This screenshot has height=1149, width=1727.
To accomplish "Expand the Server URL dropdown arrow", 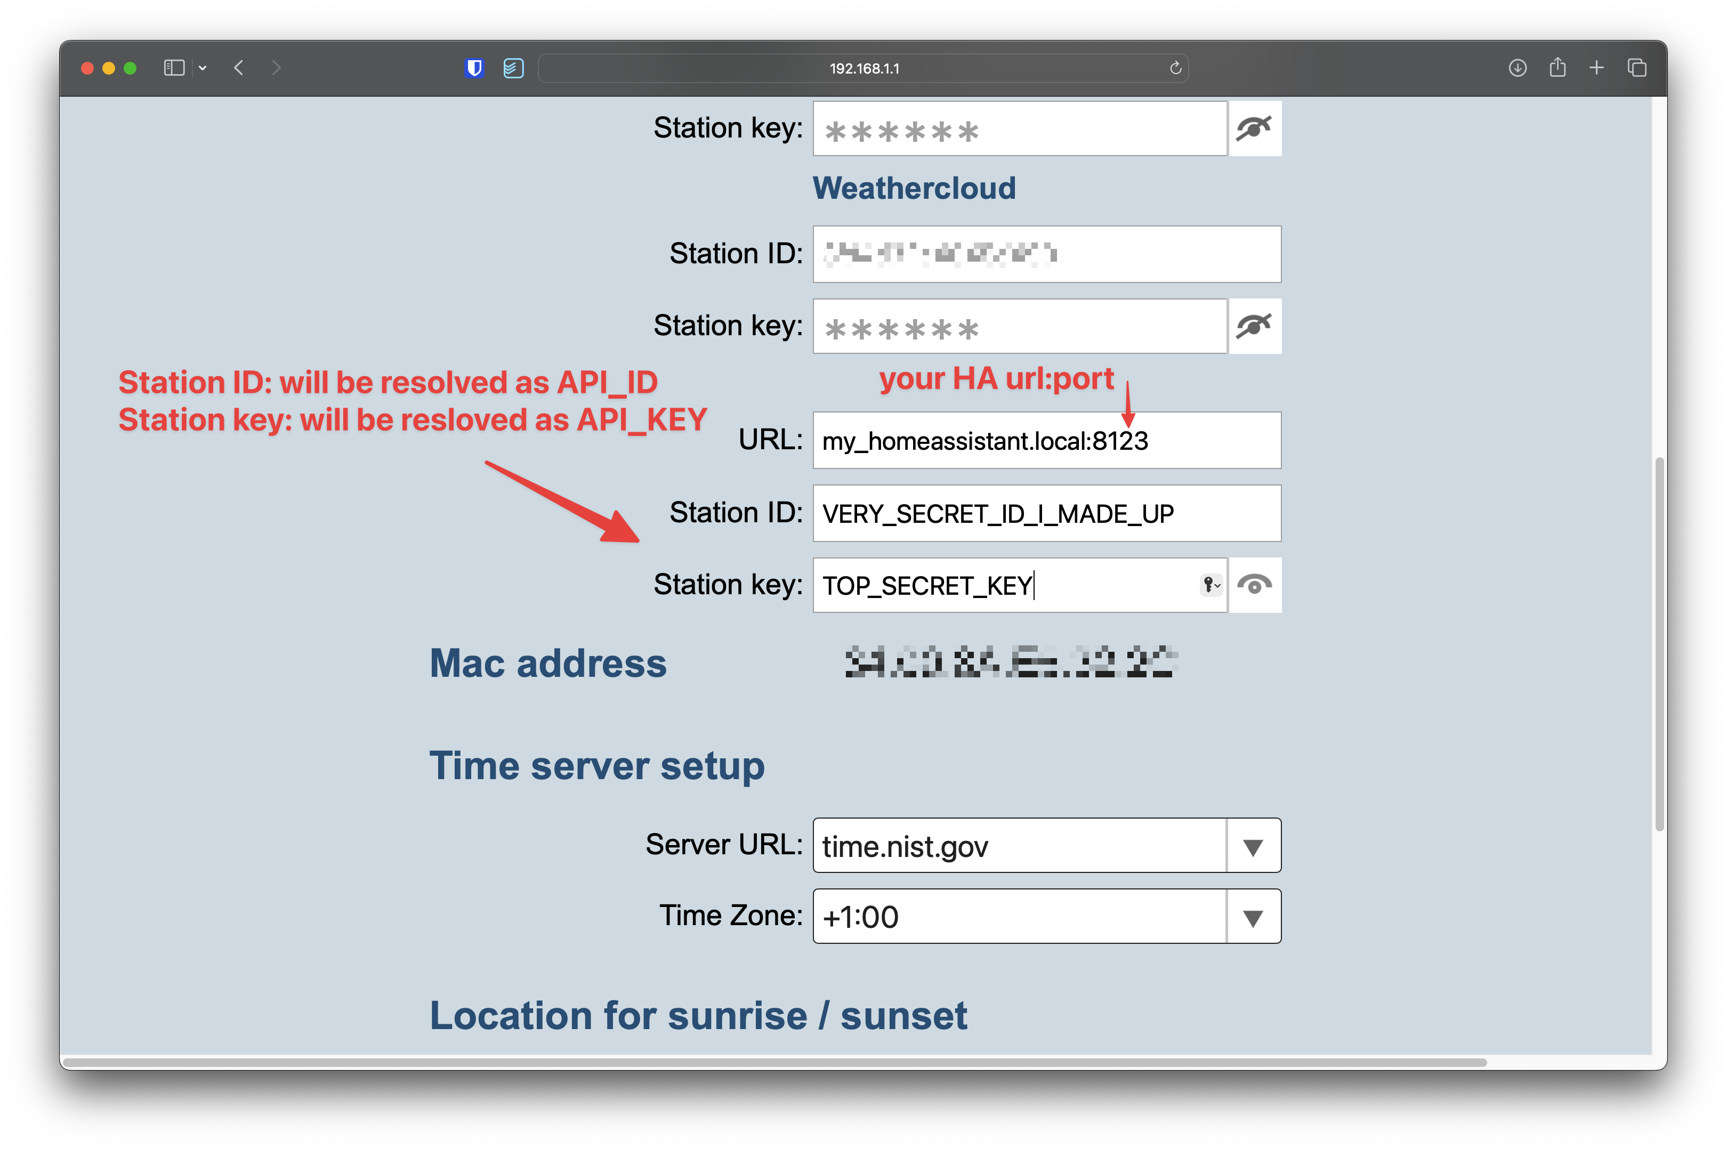I will [x=1253, y=846].
